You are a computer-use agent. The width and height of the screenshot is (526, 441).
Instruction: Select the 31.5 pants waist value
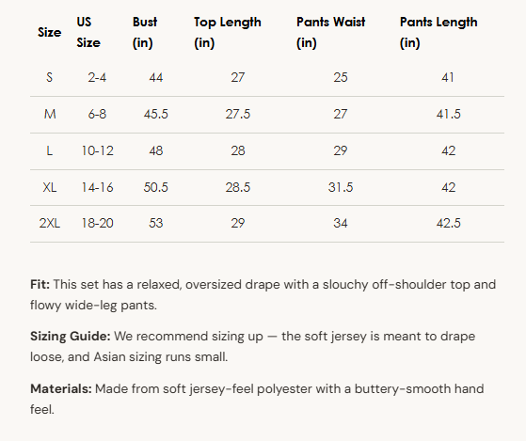341,187
